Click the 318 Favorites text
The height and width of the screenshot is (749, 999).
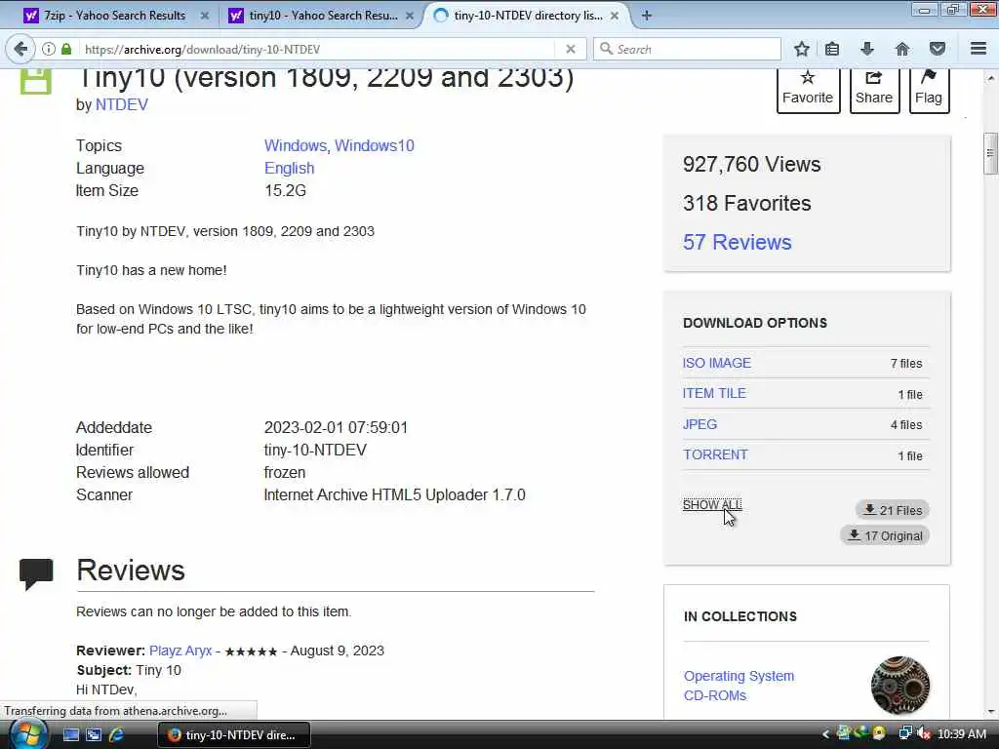[x=746, y=203]
